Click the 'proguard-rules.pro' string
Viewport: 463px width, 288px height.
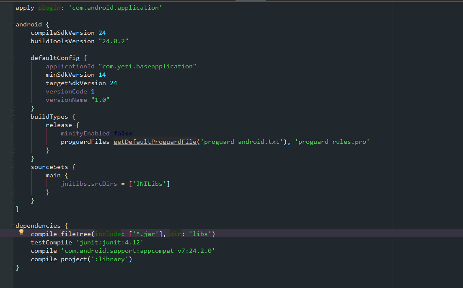[332, 142]
